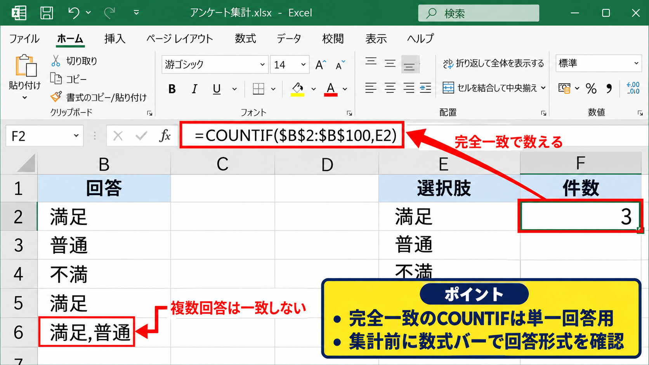Open the 標準 number format dropdown
Screen dimensions: 649x365
pyautogui.click(x=636, y=63)
